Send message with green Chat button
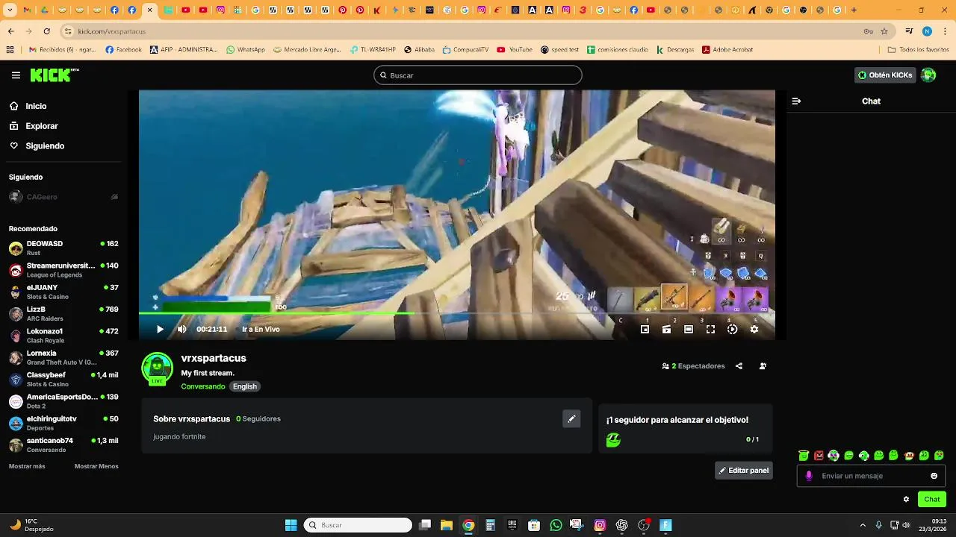 tap(932, 499)
